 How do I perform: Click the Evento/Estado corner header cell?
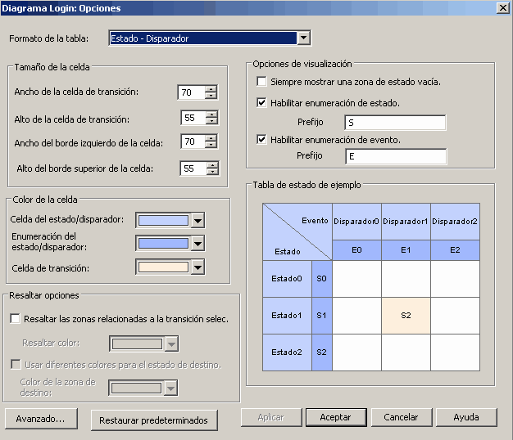click(297, 231)
